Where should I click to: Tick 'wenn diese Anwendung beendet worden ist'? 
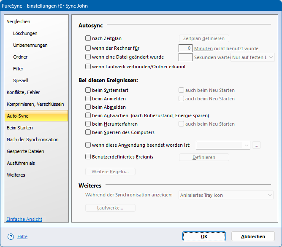[x=88, y=145]
